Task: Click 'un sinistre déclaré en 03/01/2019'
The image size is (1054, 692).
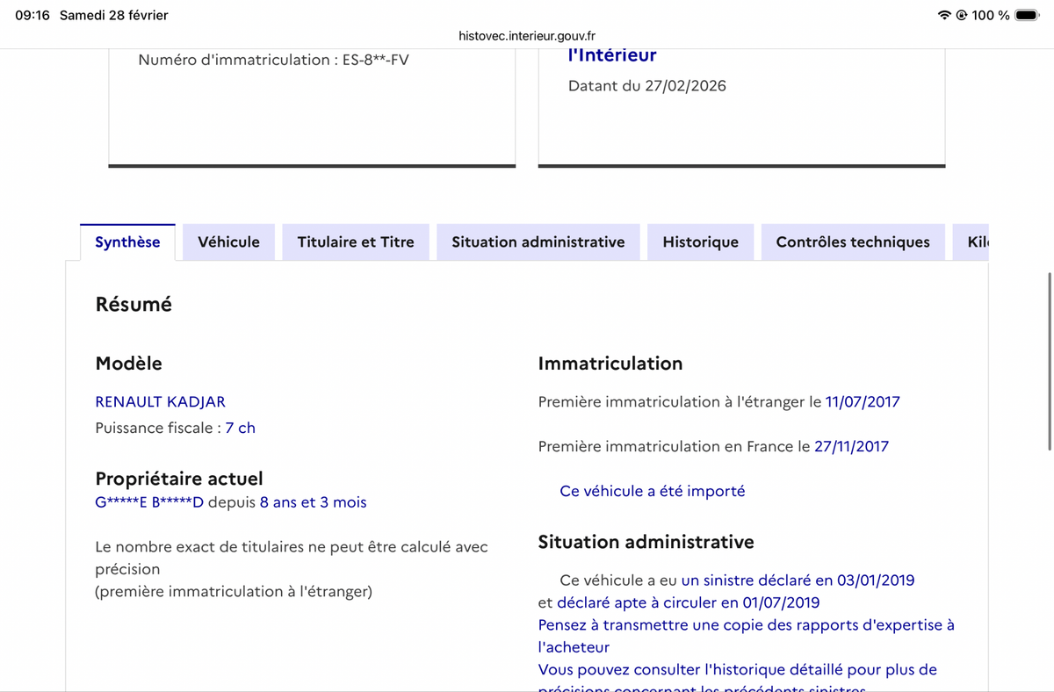Action: 798,580
